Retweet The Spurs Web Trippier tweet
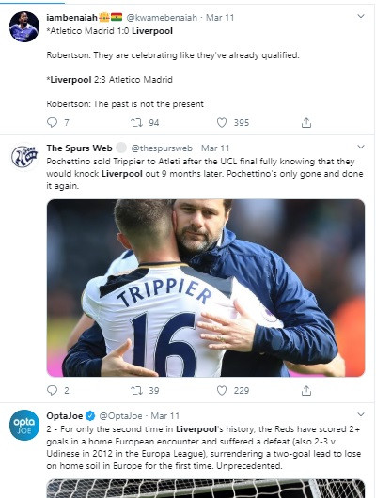Image resolution: width=376 pixels, height=498 pixels. 136,390
